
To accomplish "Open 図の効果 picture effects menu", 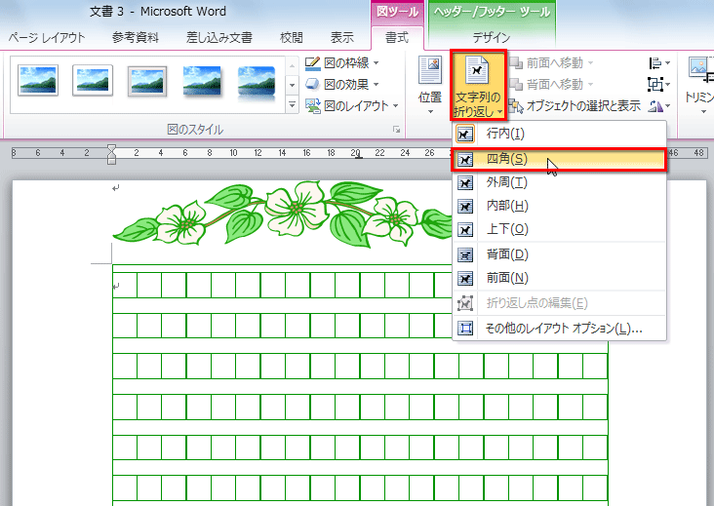I will pos(342,84).
